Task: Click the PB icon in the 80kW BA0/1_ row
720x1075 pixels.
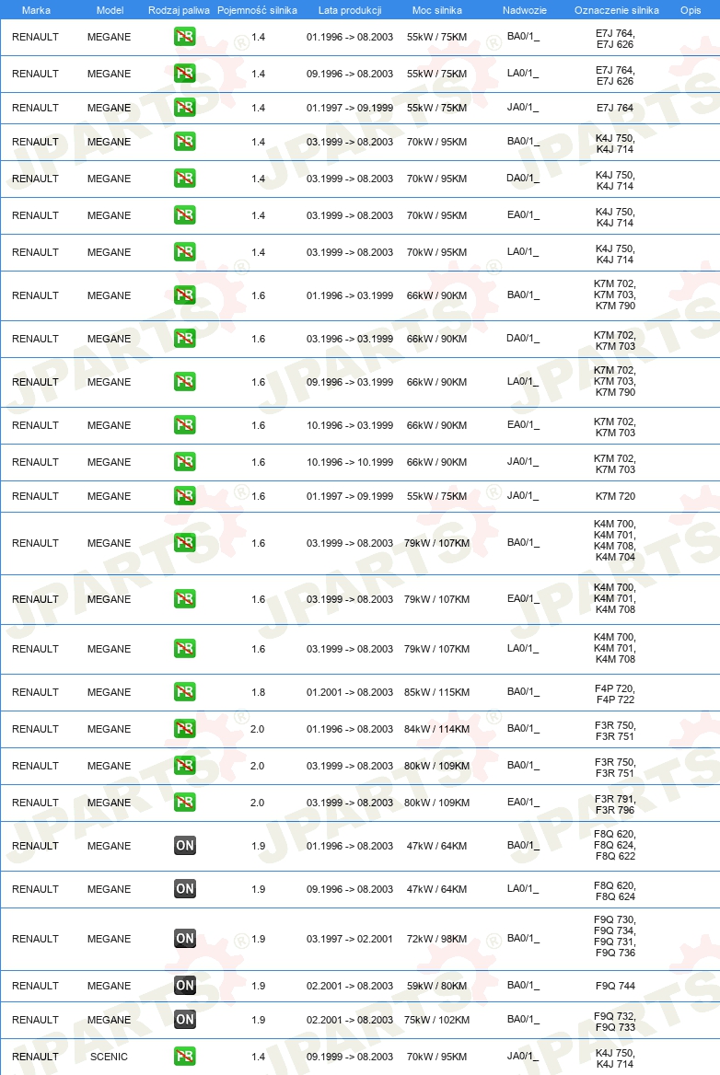Action: [184, 765]
